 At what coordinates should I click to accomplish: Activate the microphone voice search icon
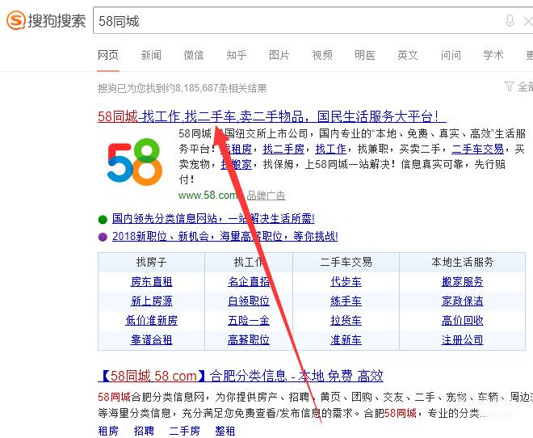coord(510,21)
